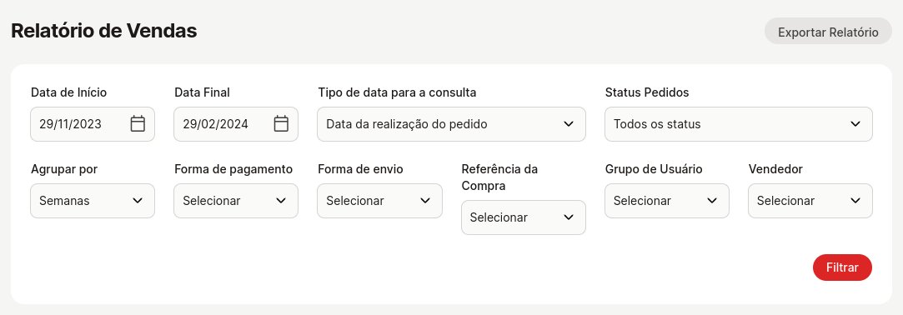This screenshot has height=315, width=903.
Task: Click the Status Pedidos label
Action: coord(647,92)
